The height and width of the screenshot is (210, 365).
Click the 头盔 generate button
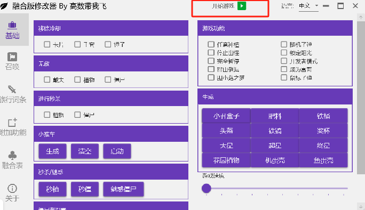click(x=226, y=131)
